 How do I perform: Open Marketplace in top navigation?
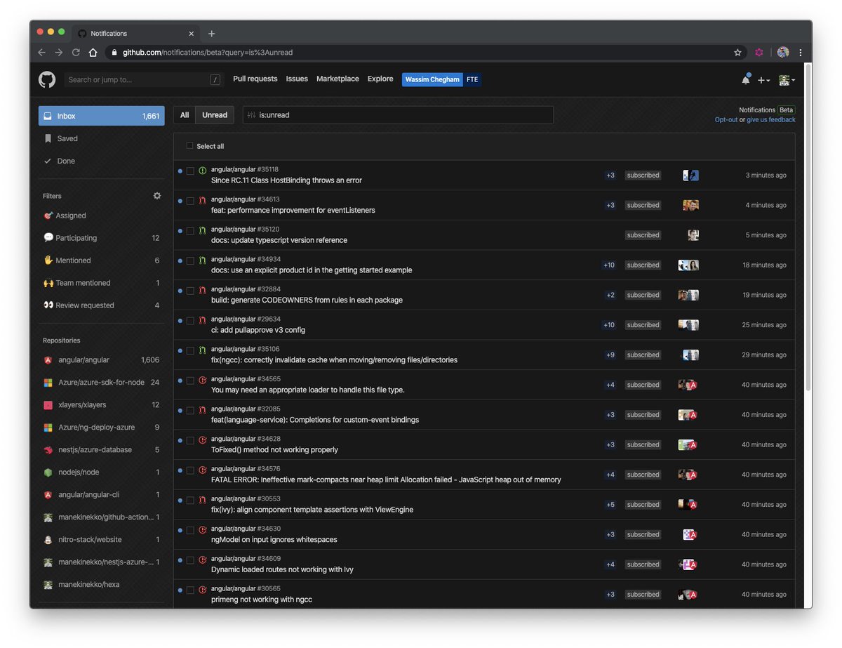[338, 79]
